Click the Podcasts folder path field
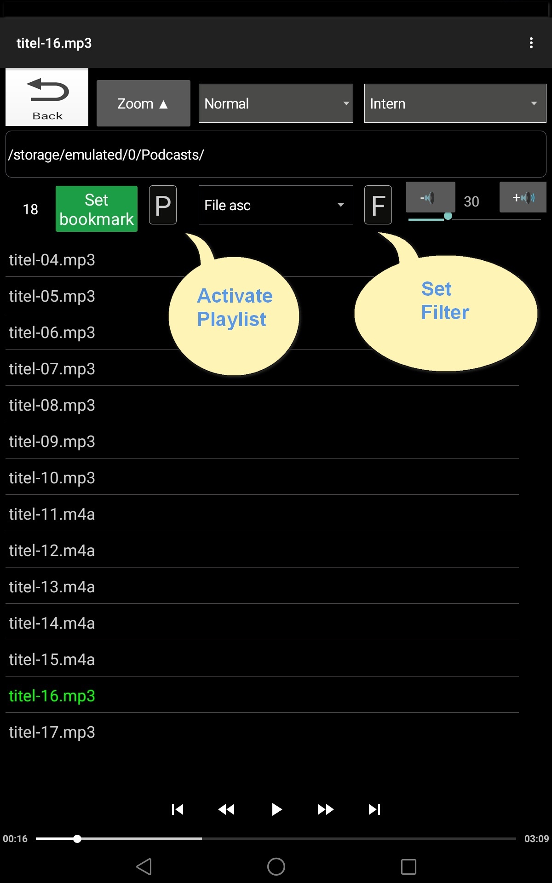Image resolution: width=552 pixels, height=883 pixels. coord(276,155)
